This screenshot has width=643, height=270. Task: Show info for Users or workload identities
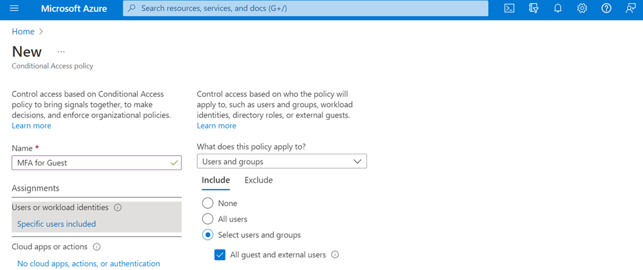118,208
